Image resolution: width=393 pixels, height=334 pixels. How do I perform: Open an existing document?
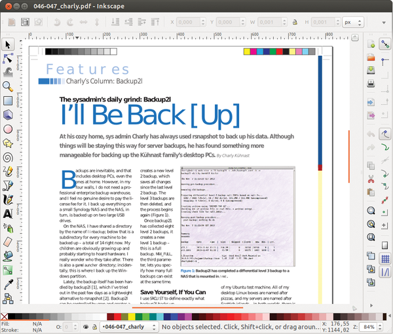[x=371, y=58]
